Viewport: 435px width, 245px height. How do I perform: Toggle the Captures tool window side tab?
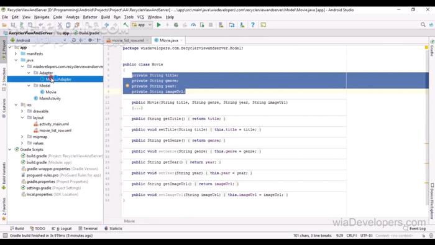click(4, 108)
